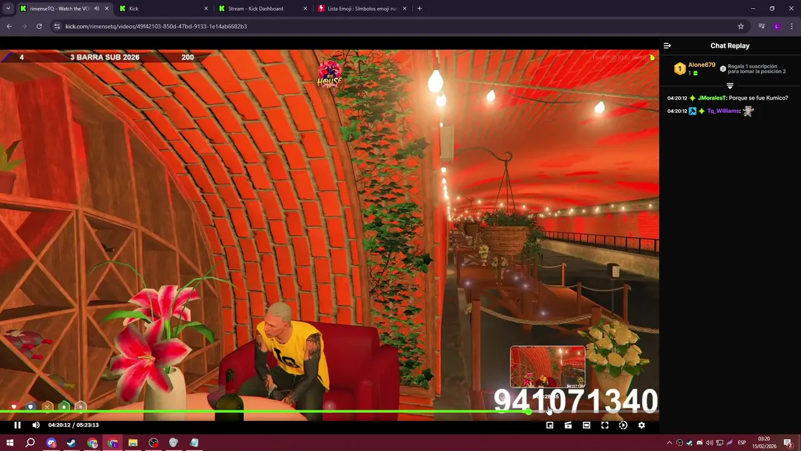
Task: Click username JMoralesT in chat
Action: 712,98
